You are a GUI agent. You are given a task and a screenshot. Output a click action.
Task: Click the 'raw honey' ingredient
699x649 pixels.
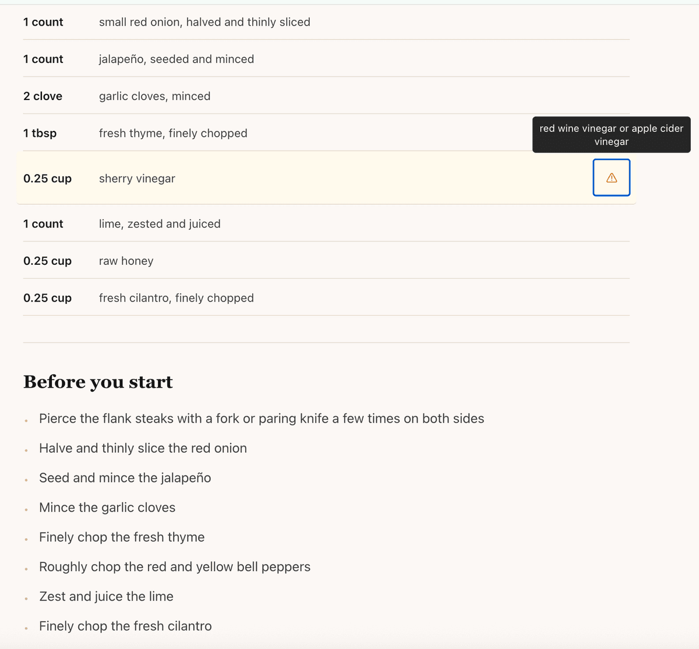click(x=126, y=261)
